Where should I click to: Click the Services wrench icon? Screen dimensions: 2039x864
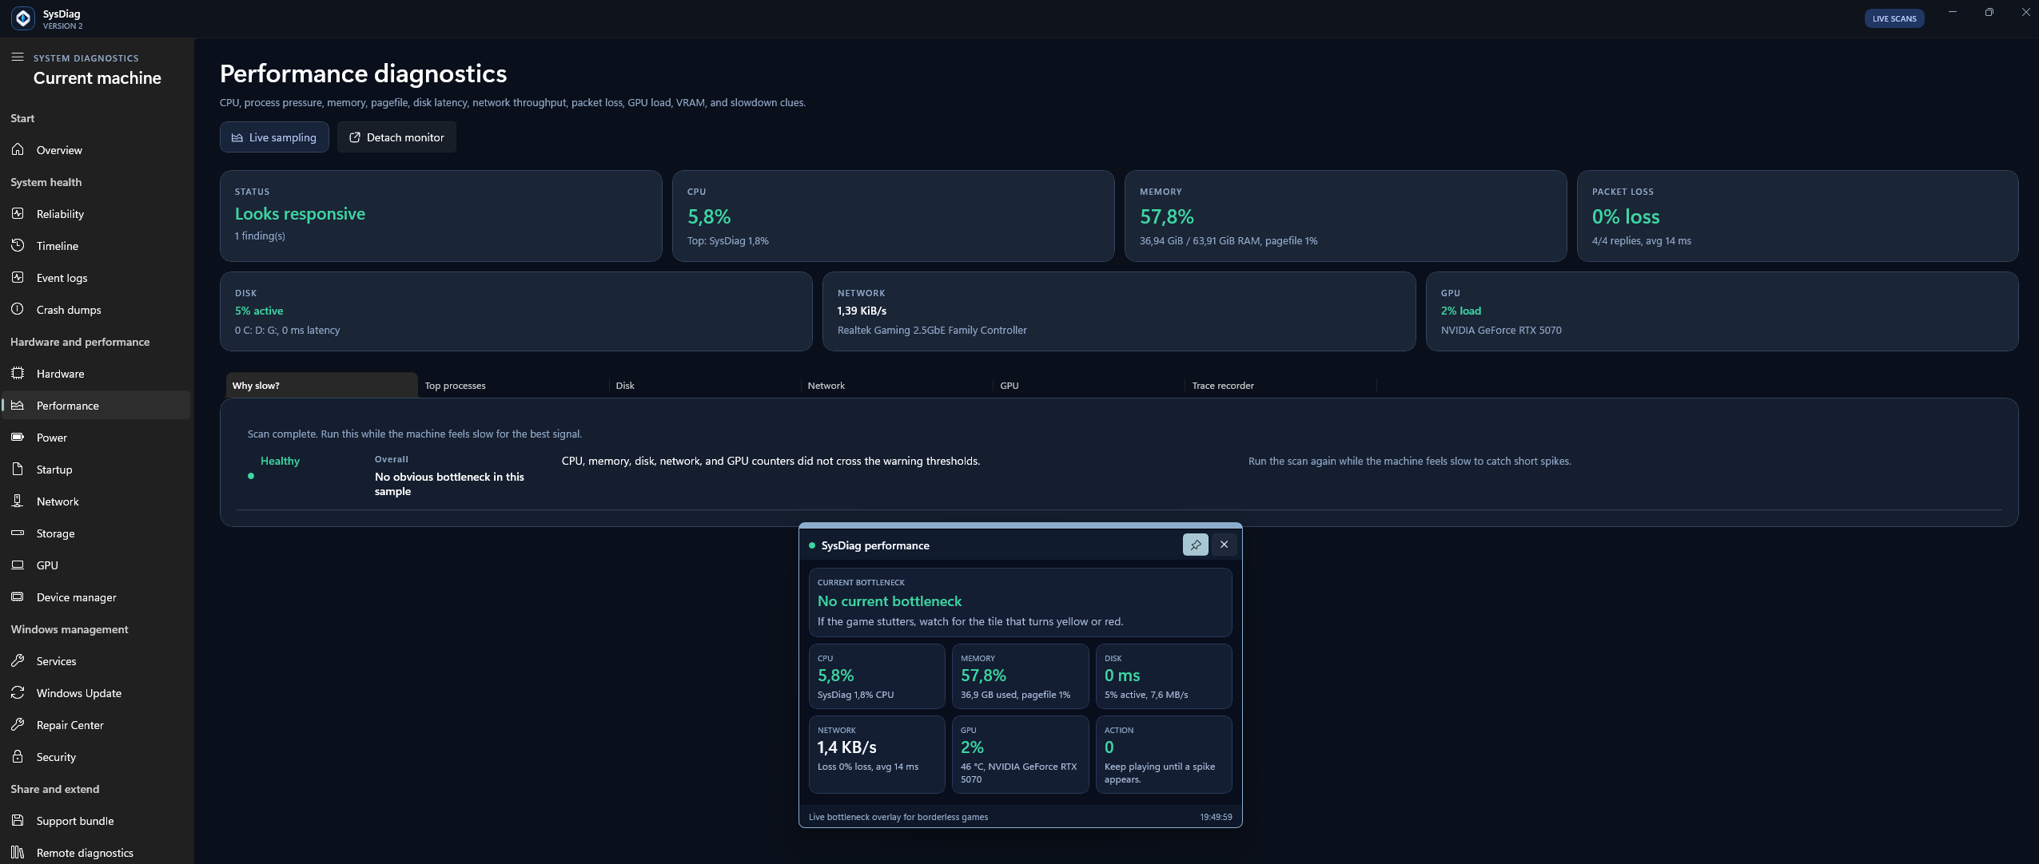(x=18, y=660)
